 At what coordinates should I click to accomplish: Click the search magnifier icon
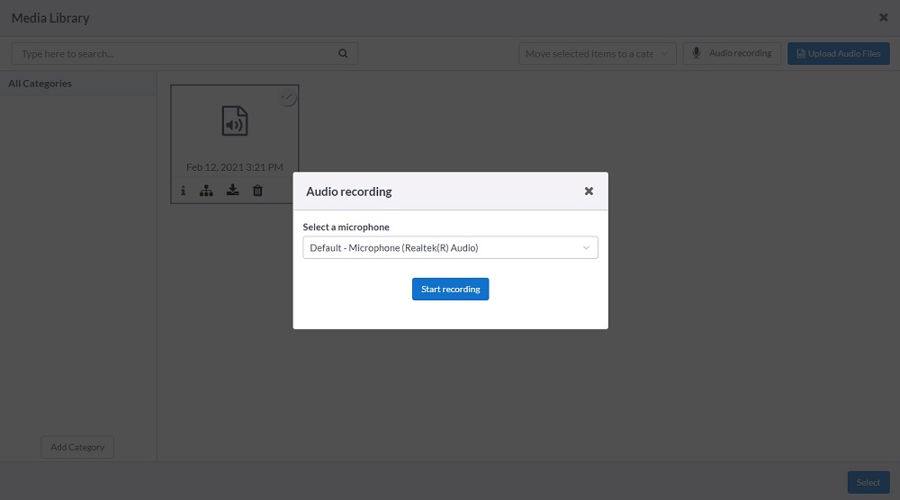point(343,53)
